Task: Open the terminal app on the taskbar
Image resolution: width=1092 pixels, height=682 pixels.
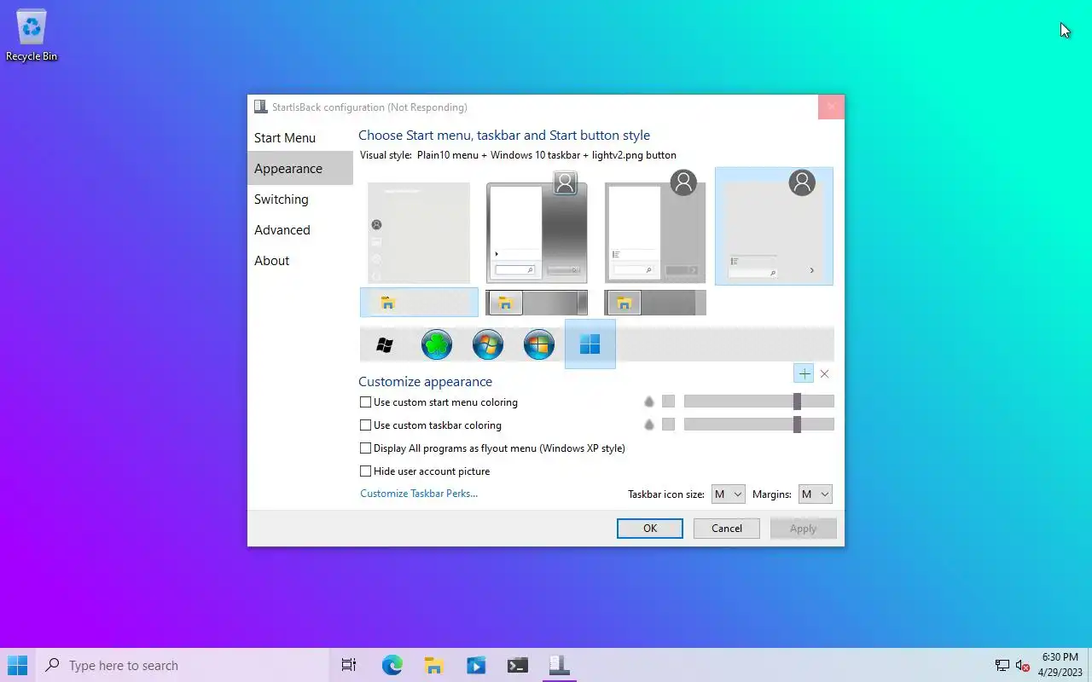Action: [x=517, y=665]
